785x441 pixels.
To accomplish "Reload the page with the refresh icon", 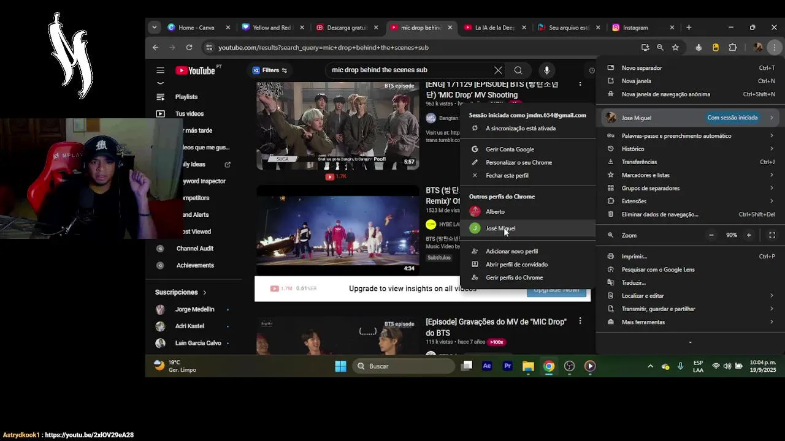I will [x=189, y=47].
